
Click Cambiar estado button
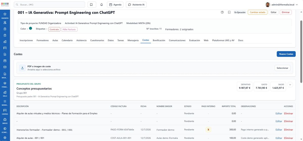258,12
